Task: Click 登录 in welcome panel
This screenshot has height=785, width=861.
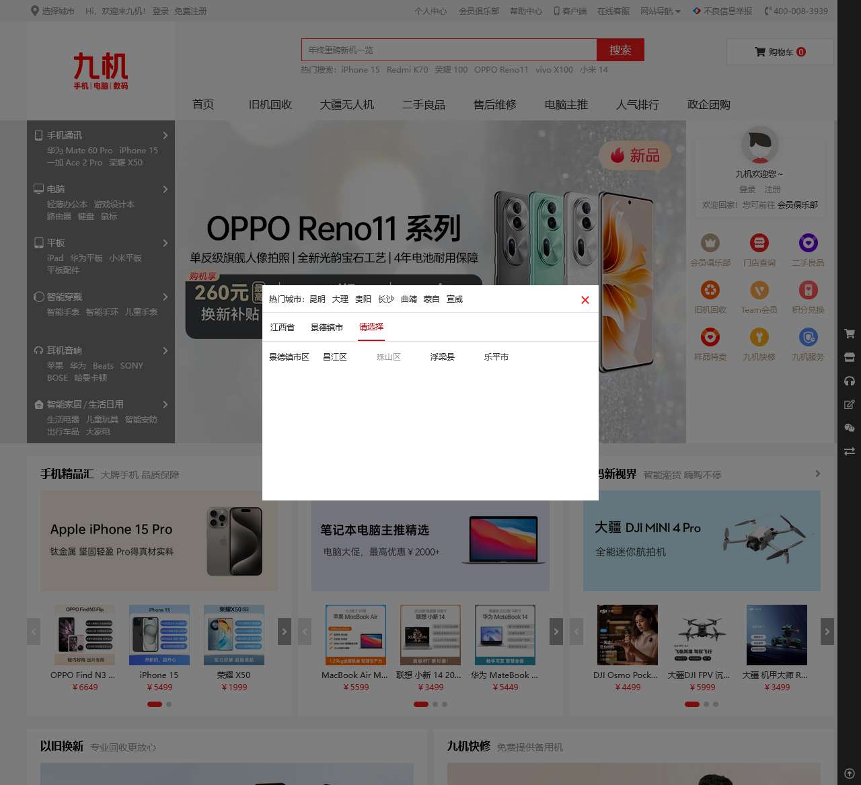Action: 747,190
